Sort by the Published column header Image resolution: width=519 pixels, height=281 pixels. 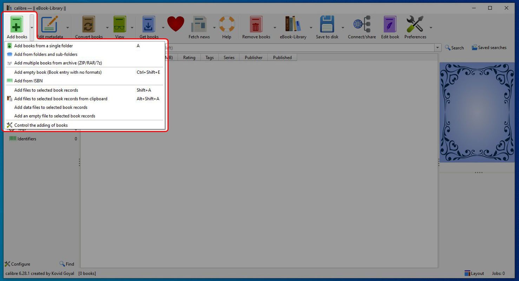coord(282,58)
